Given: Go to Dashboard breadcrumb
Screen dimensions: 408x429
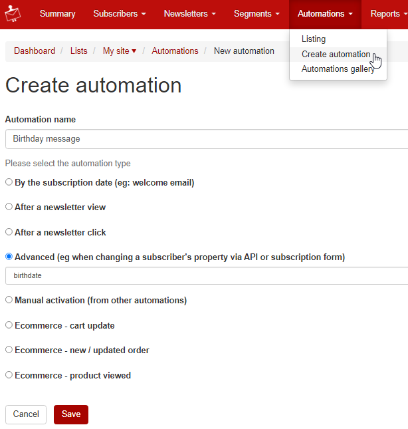Looking at the screenshot, I should [35, 51].
